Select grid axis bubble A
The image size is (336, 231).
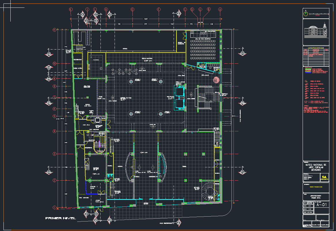click(x=220, y=9)
